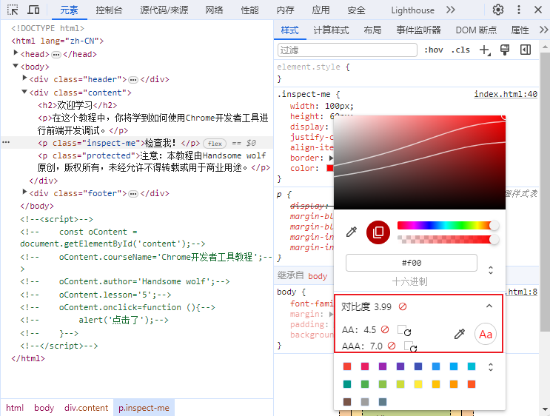This screenshot has height=416, width=550.
Task: Open the row actions three-dot menu
Action: coord(6,142)
